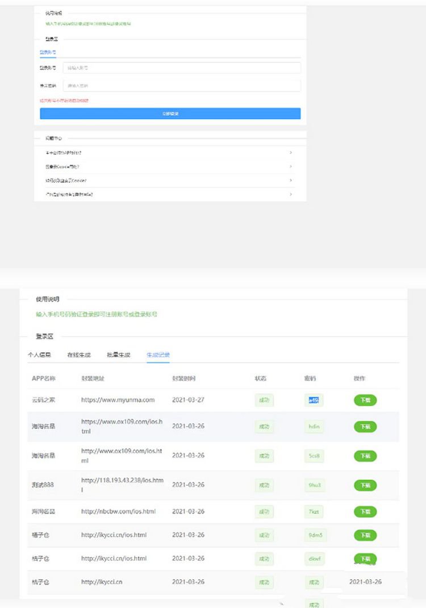The width and height of the screenshot is (426, 608).
Task: Switch to the 在线生成 tab
Action: 79,355
